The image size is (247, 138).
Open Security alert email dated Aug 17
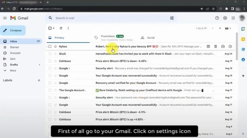pyautogui.click(x=140, y=98)
